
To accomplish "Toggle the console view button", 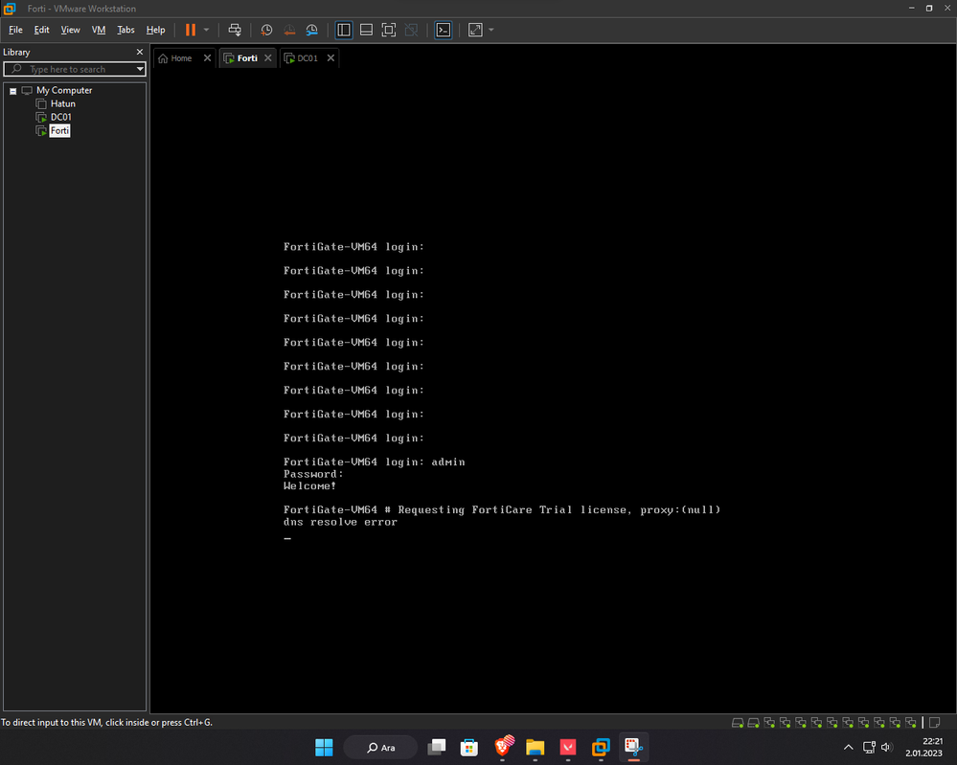I will [444, 30].
